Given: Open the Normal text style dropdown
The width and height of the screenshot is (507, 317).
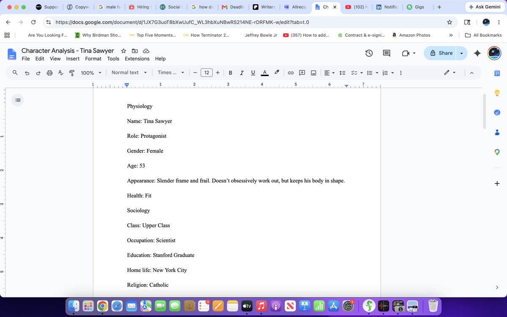Looking at the screenshot, I should pos(129,73).
